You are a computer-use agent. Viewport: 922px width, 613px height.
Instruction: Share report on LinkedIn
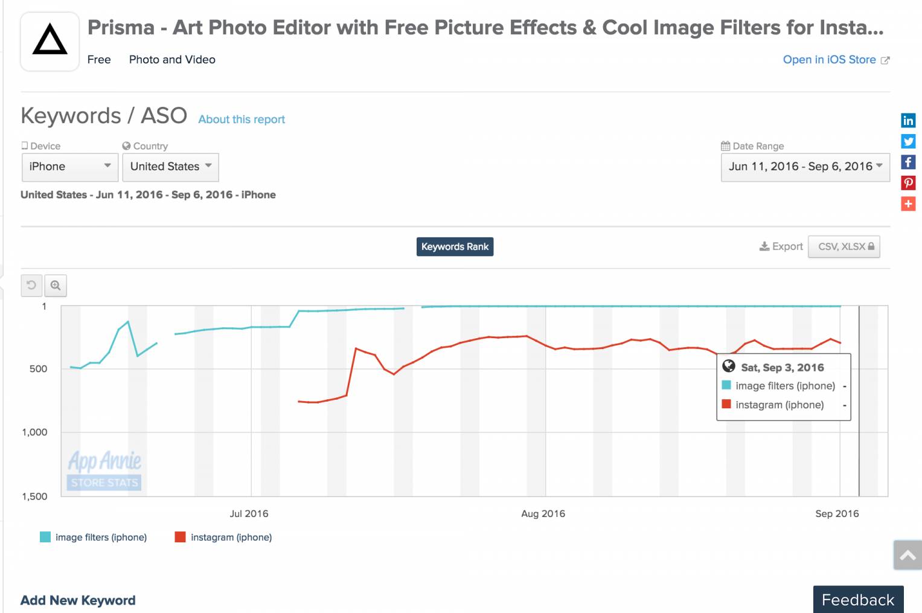(908, 120)
